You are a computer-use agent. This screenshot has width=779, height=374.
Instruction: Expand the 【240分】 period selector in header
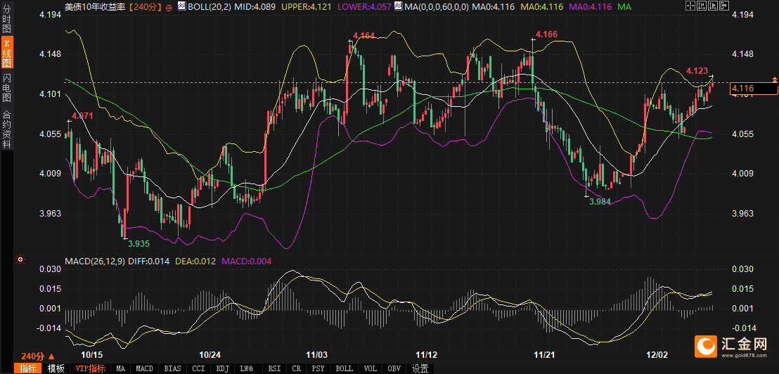[x=146, y=6]
